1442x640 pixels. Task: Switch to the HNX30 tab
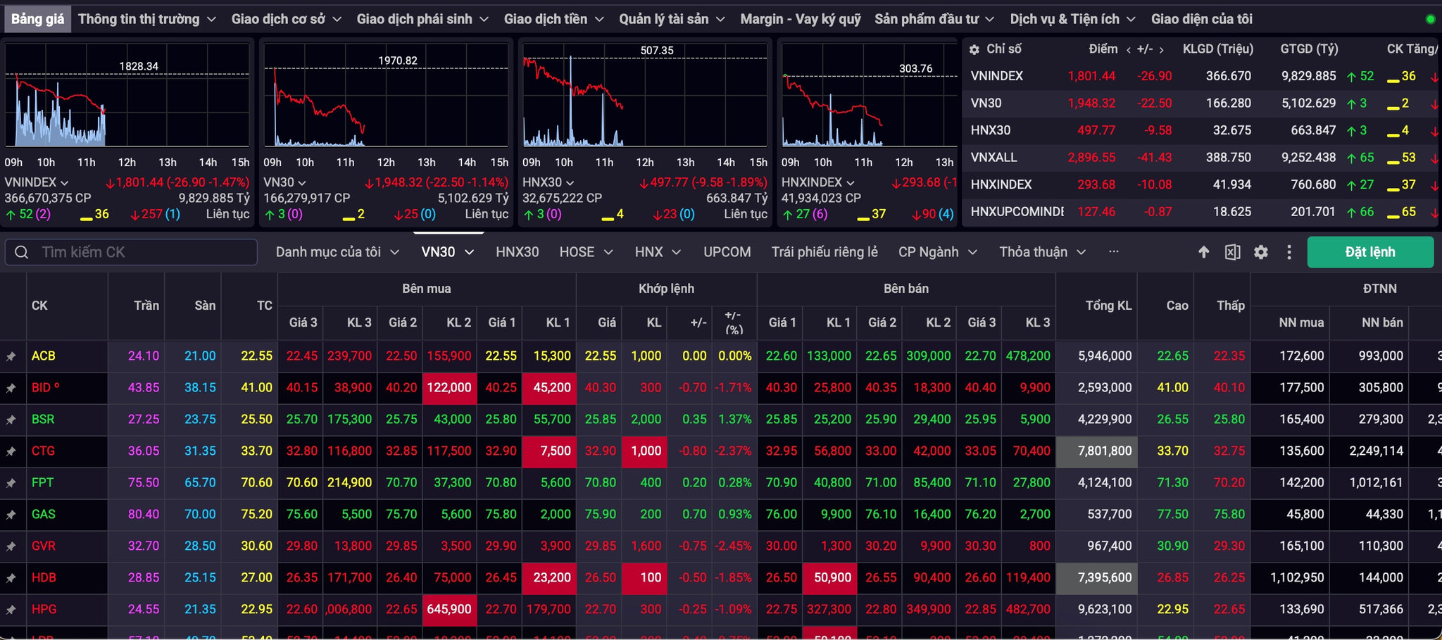point(517,252)
